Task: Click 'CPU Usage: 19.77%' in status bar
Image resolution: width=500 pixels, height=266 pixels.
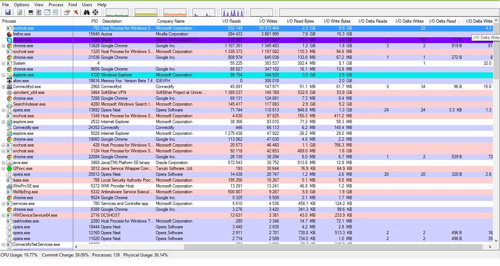Action: 19,255
